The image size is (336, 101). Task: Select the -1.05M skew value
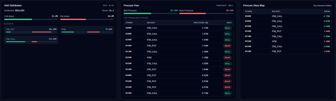coord(326,47)
